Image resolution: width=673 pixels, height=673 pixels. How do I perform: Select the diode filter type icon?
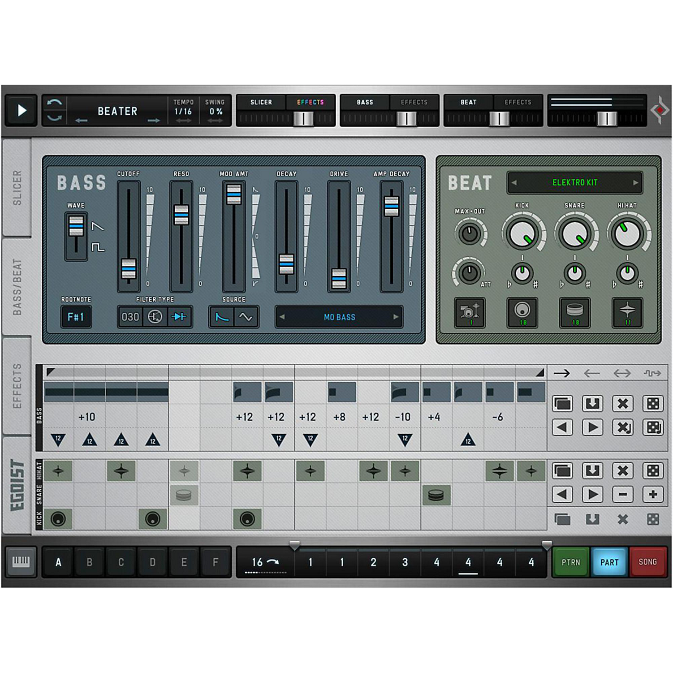(180, 317)
